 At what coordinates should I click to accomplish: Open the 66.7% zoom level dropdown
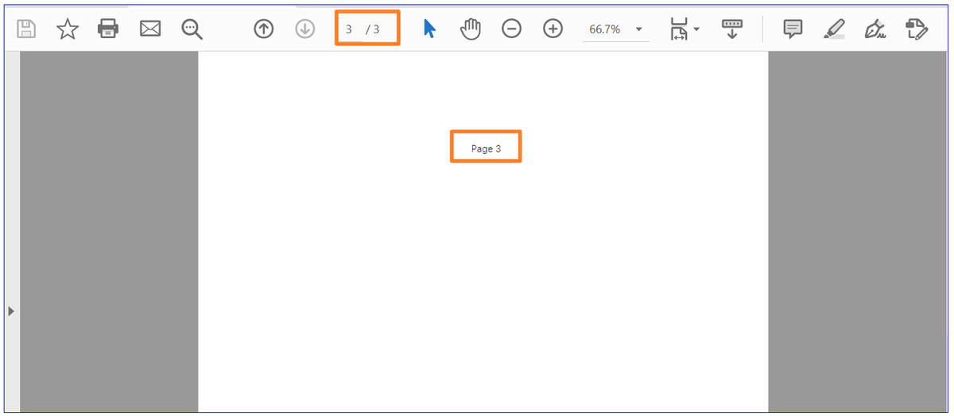[616, 29]
